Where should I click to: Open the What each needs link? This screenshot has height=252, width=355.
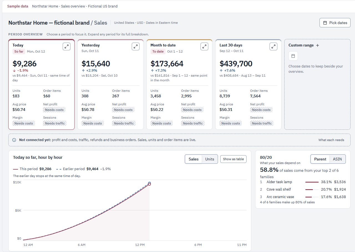pyautogui.click(x=331, y=140)
